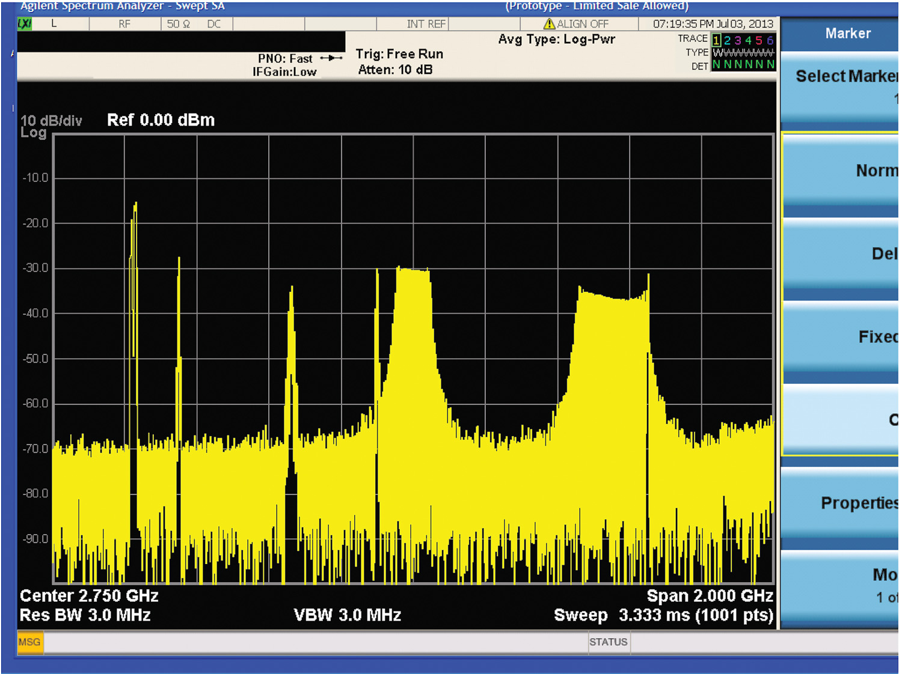Screen dimensions: 902x674
Task: Select blue trace 6 color indicator
Action: [770, 40]
